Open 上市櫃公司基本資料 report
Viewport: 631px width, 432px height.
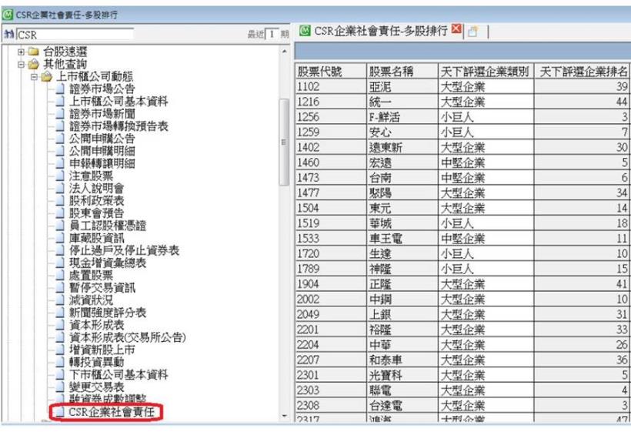coord(119,101)
